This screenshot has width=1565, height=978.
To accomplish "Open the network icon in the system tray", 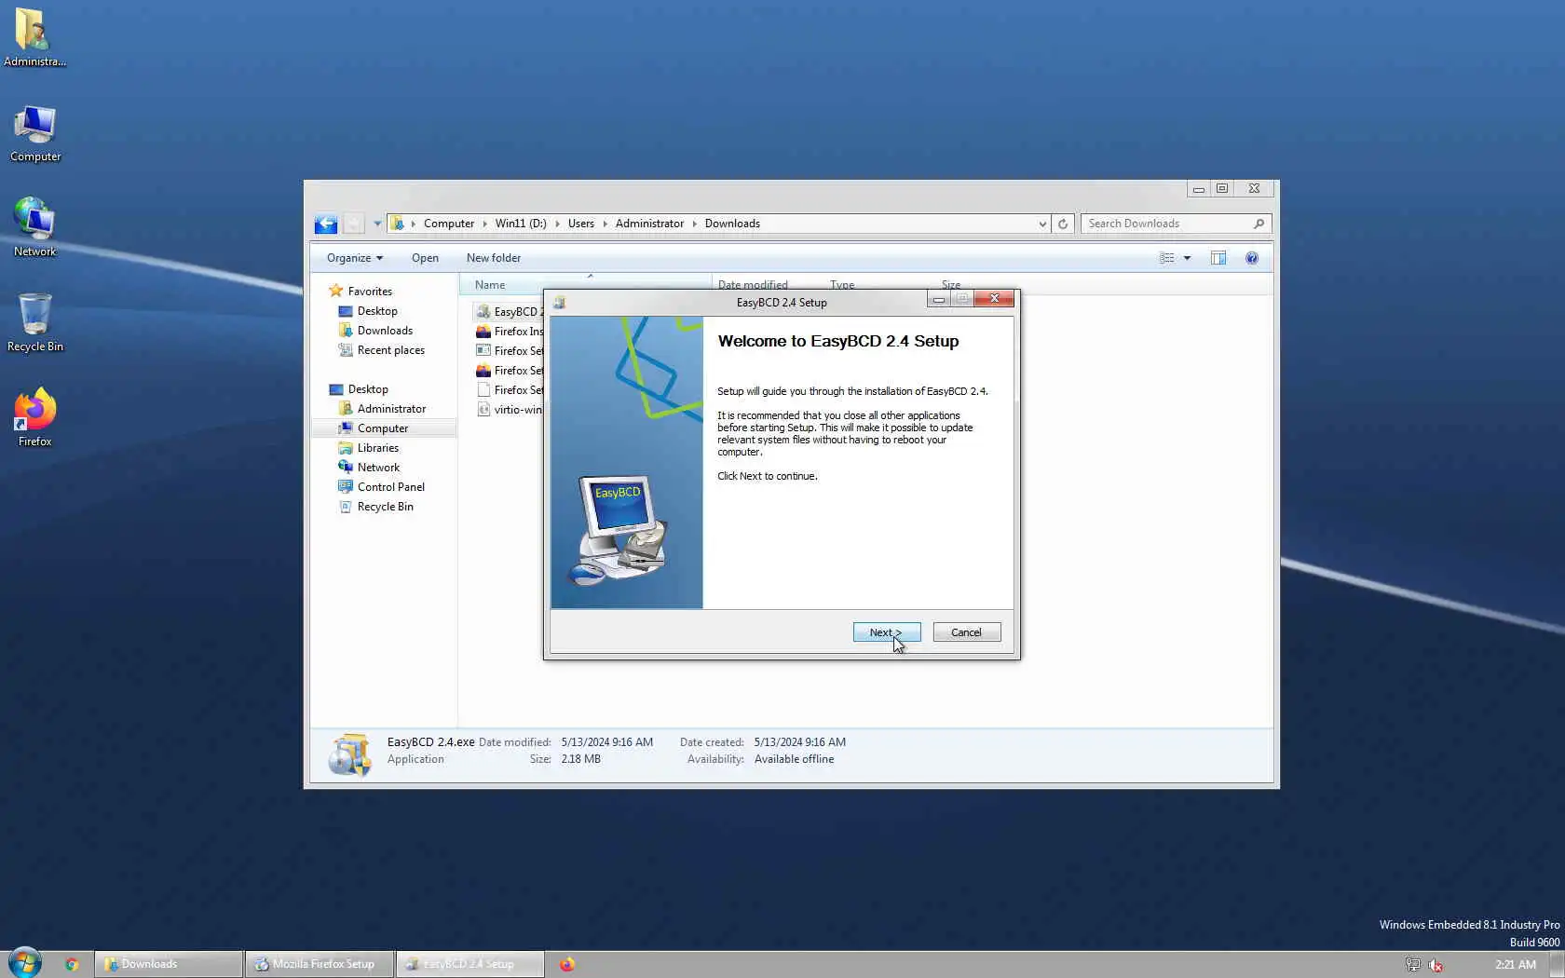I will coord(1413,965).
